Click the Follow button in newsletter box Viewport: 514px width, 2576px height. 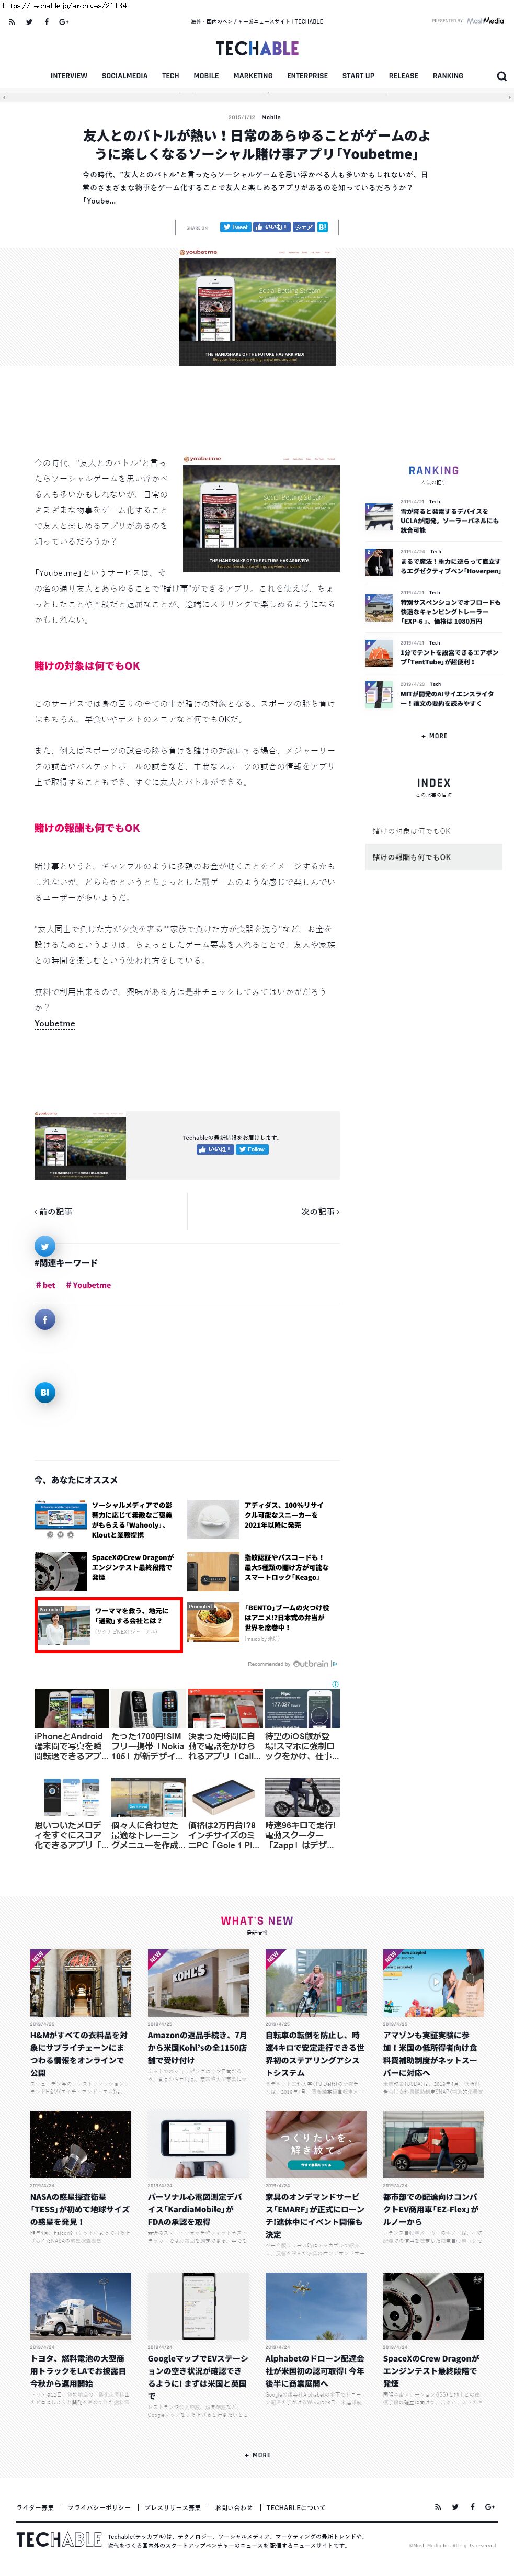point(253,1149)
